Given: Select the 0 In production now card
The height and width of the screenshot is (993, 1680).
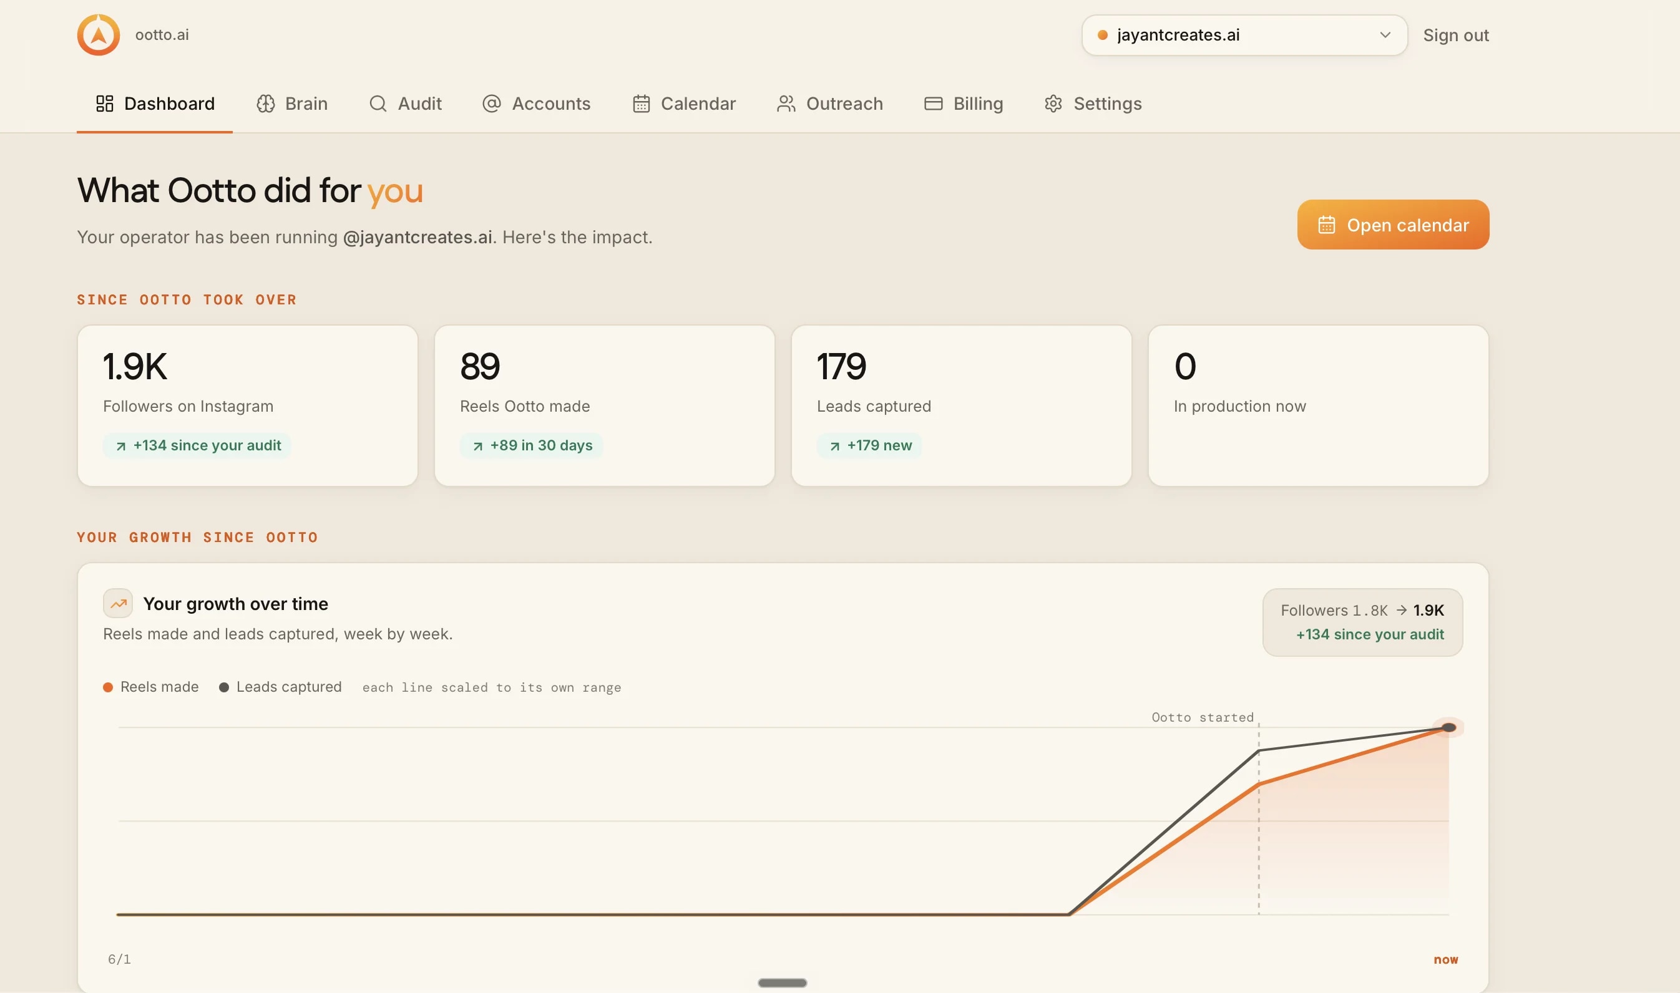Looking at the screenshot, I should tap(1318, 405).
